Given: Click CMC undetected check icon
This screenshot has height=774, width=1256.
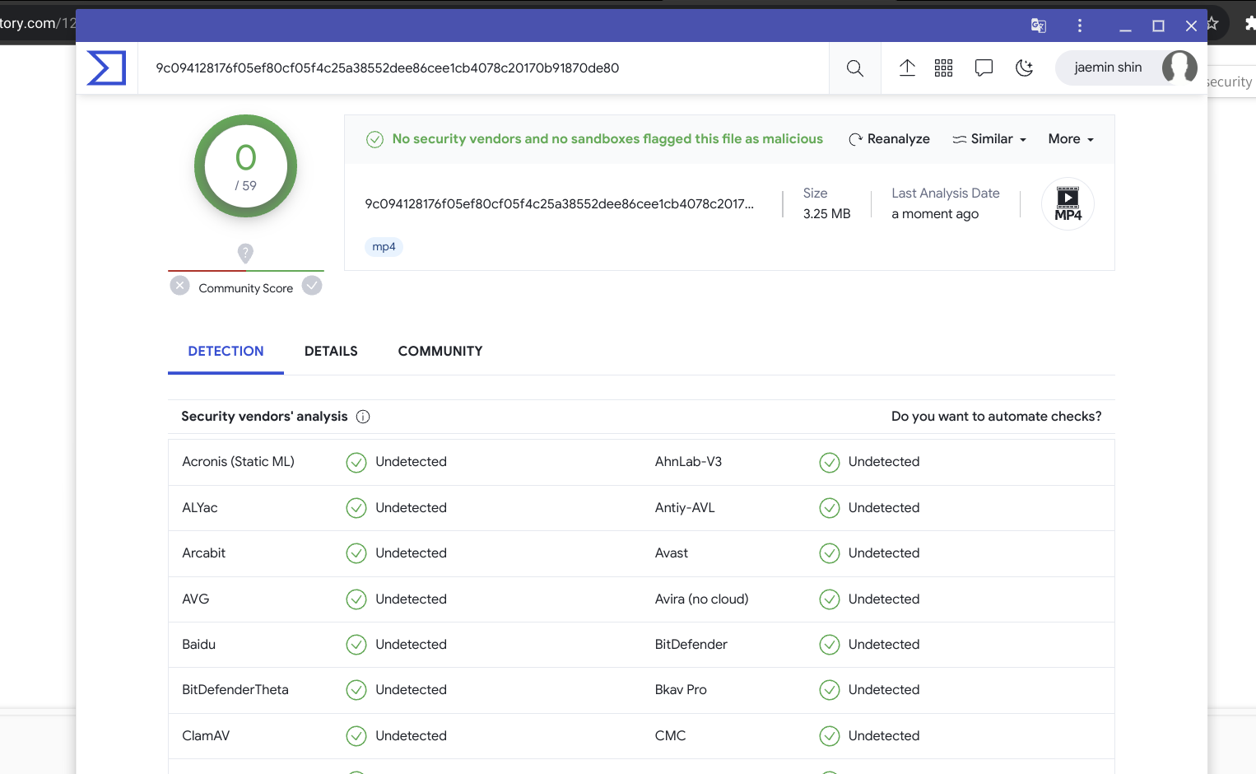Looking at the screenshot, I should pos(830,736).
